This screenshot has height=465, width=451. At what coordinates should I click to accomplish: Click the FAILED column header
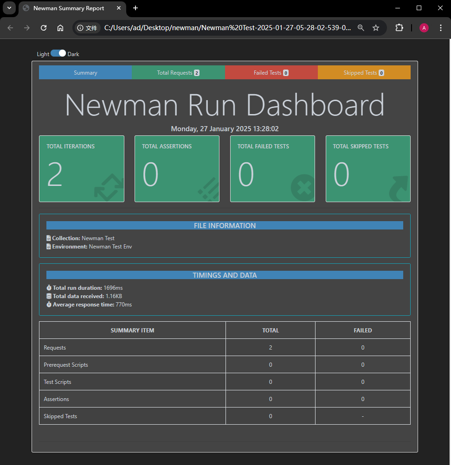pos(362,331)
